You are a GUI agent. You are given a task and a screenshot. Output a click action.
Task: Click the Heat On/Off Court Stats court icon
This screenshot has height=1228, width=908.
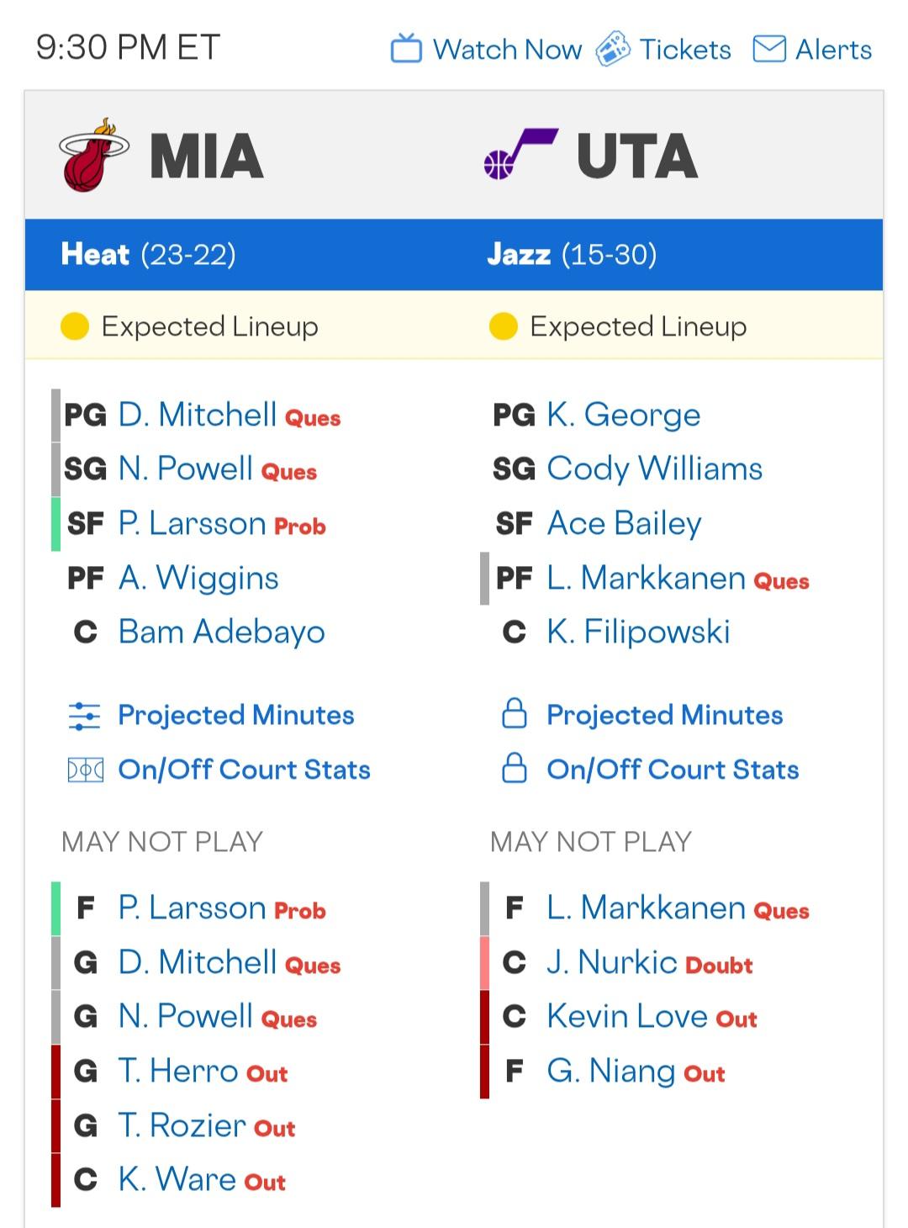click(x=85, y=770)
